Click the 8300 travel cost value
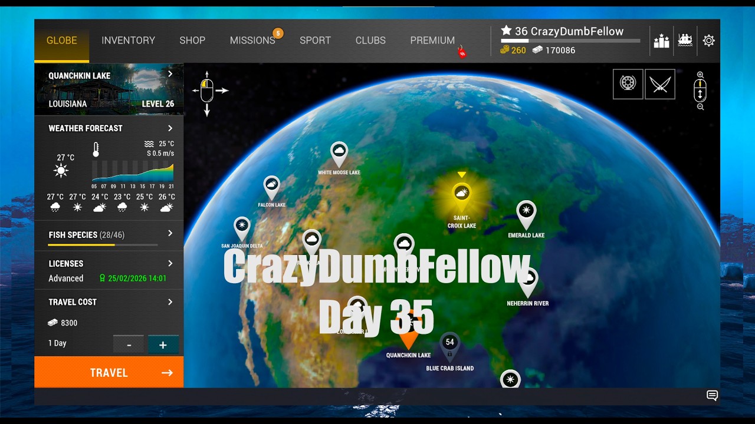 point(69,323)
